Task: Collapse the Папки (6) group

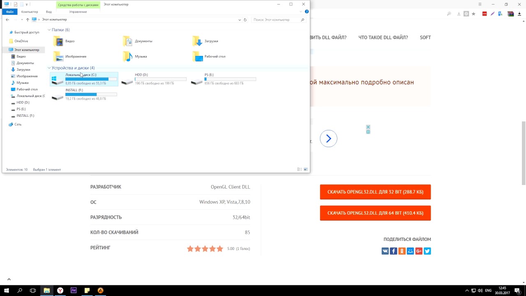Action: pyautogui.click(x=49, y=30)
